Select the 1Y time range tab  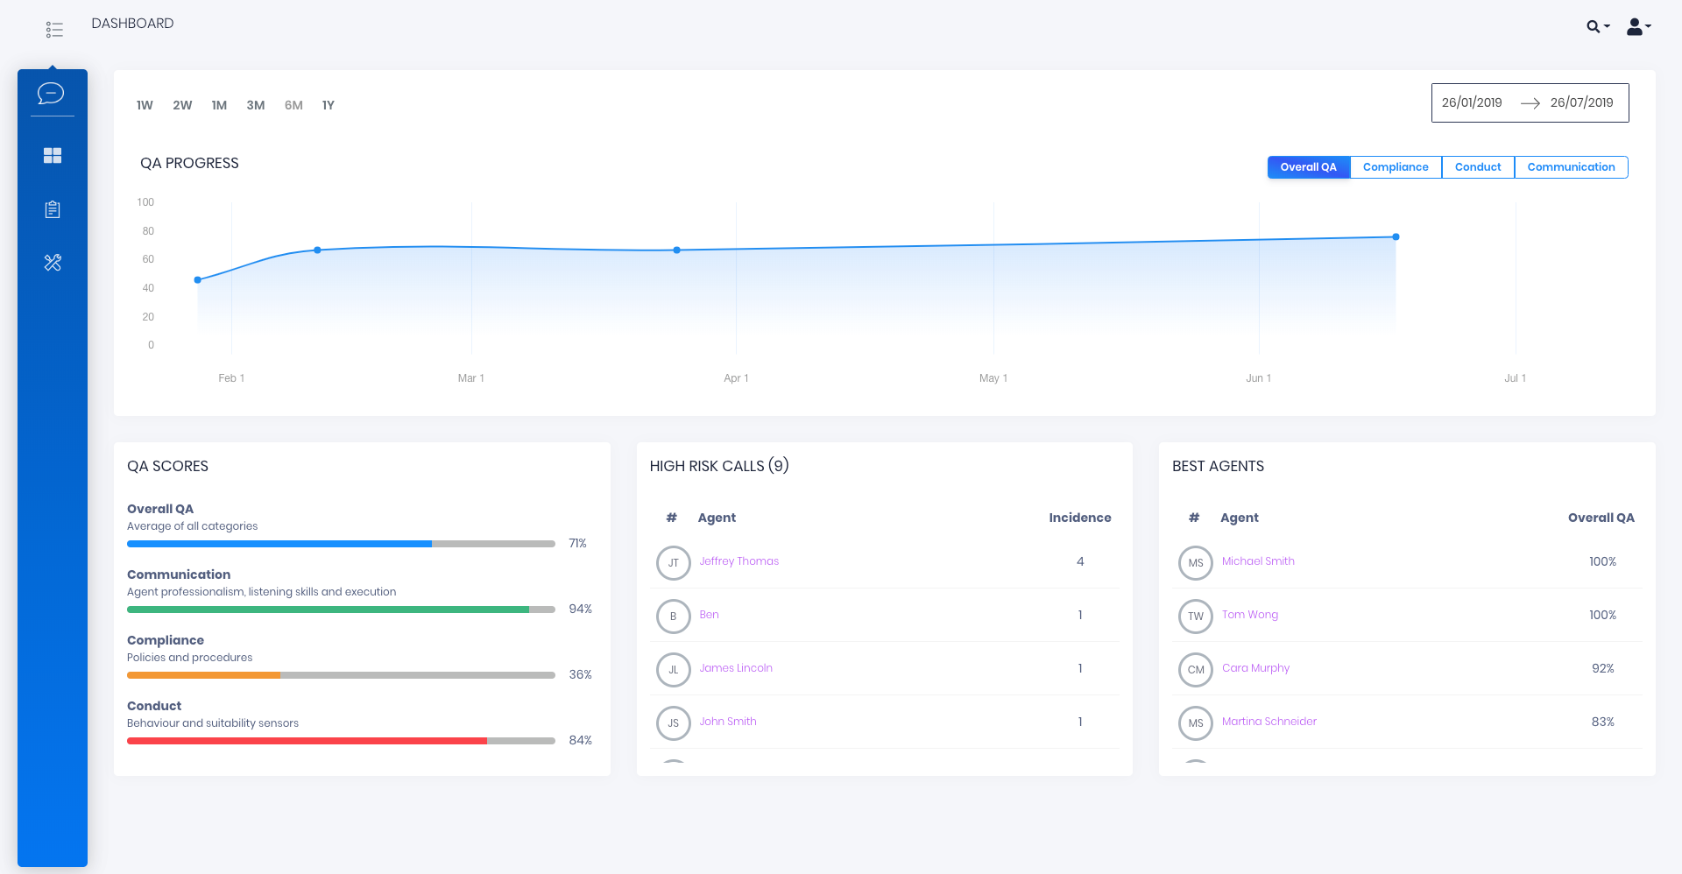(329, 105)
